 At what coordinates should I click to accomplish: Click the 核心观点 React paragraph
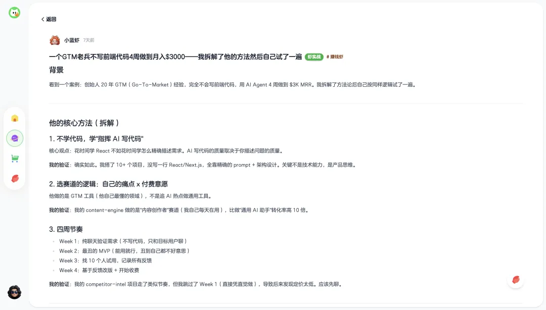click(x=166, y=151)
